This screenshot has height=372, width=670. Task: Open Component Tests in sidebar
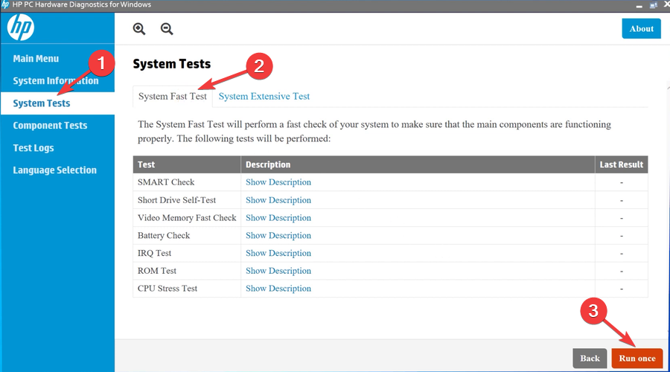pyautogui.click(x=50, y=126)
